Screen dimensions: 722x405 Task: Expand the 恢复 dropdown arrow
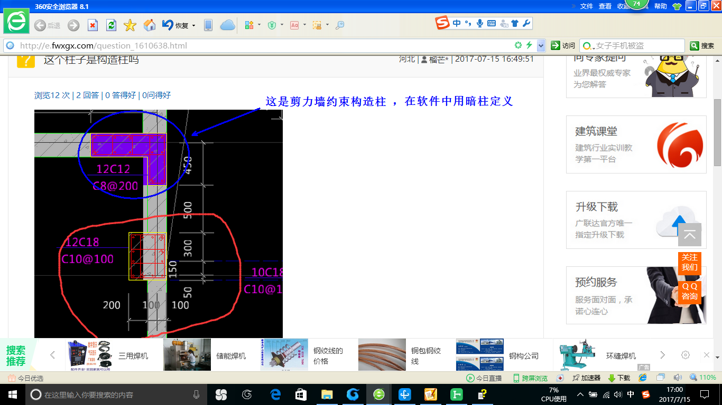pyautogui.click(x=193, y=25)
